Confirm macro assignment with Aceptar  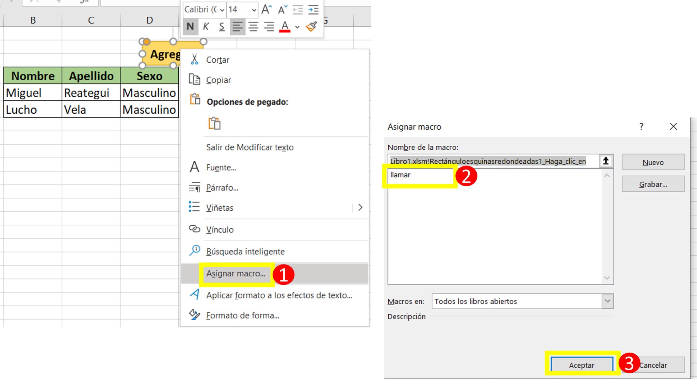[581, 365]
